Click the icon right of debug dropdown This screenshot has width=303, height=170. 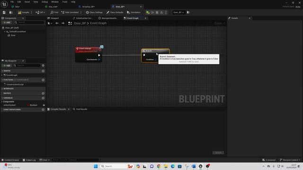click(x=188, y=12)
